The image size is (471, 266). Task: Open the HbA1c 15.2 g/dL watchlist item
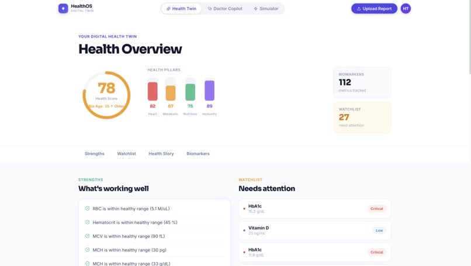click(314, 209)
